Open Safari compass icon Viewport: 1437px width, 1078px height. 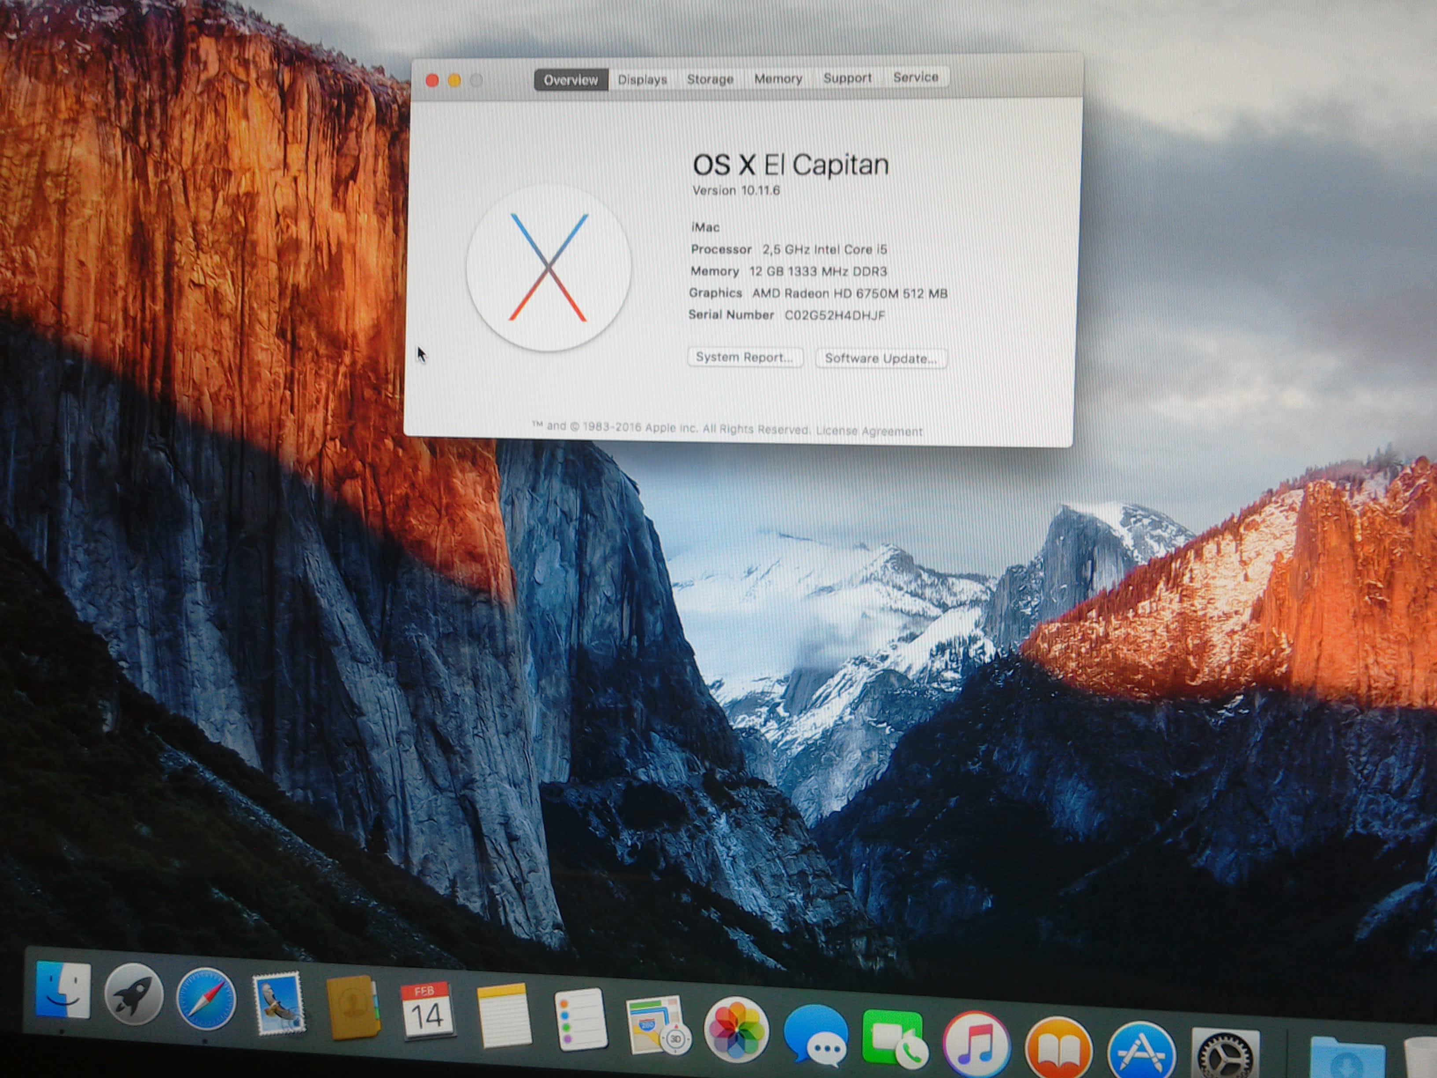point(206,999)
